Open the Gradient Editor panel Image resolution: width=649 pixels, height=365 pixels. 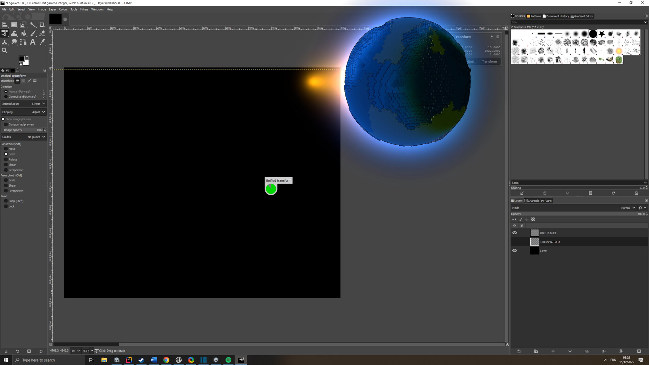582,16
